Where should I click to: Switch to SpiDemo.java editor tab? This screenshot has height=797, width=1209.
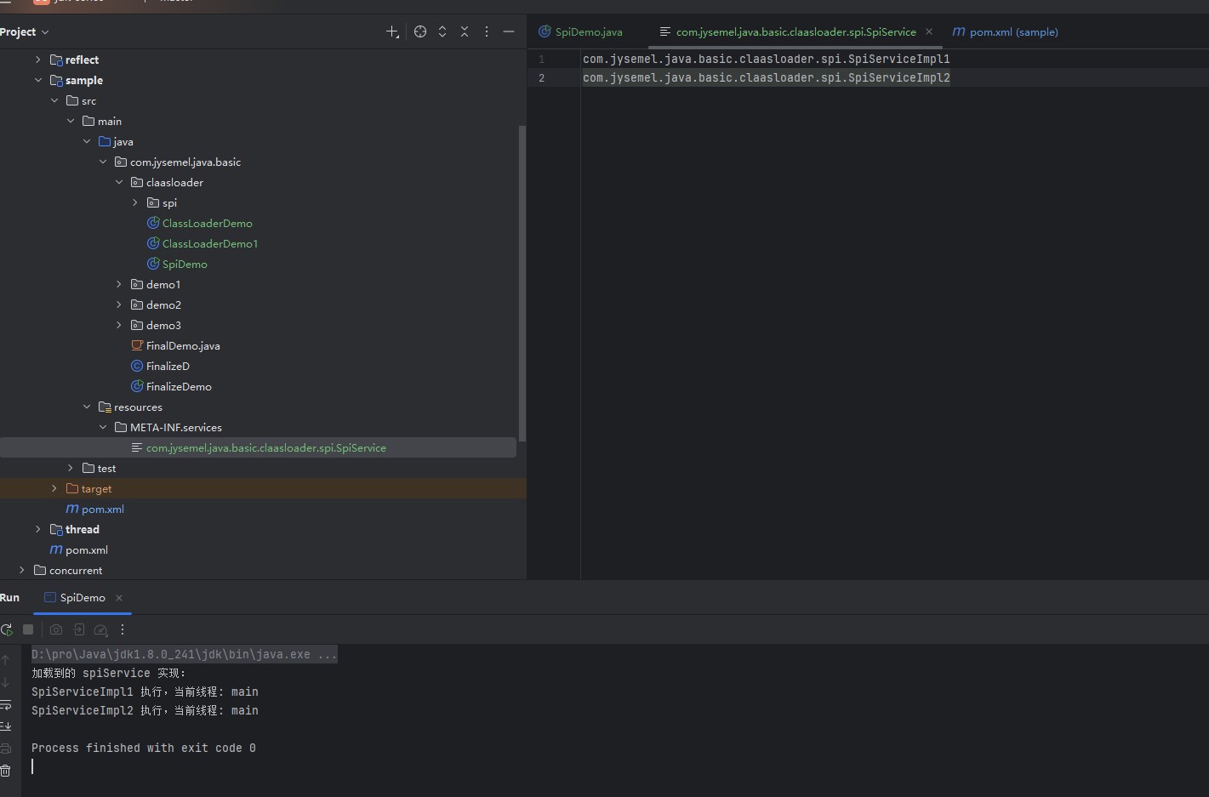pyautogui.click(x=588, y=32)
